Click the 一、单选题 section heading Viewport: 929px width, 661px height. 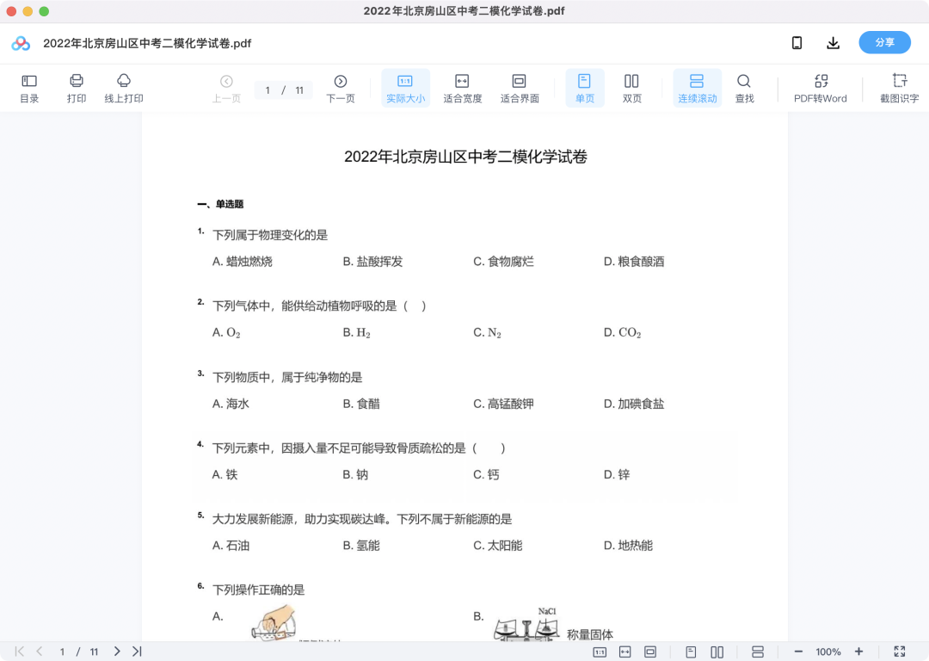[x=220, y=205]
